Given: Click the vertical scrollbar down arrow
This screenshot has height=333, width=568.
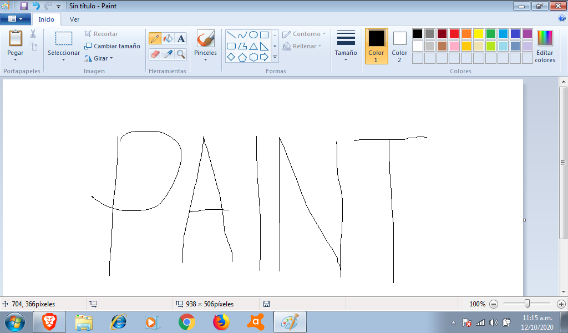Looking at the screenshot, I should (x=564, y=292).
